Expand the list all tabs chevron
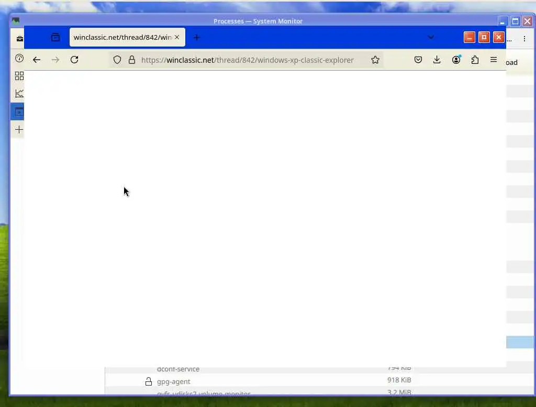Screen dimensions: 536x407 [x=431, y=37]
